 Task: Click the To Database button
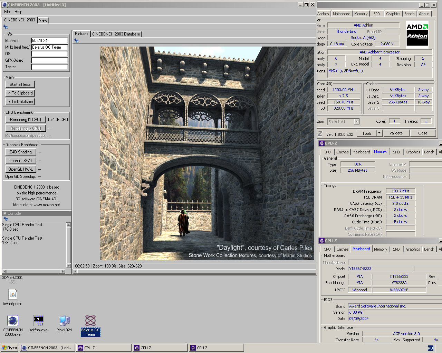pyautogui.click(x=20, y=102)
